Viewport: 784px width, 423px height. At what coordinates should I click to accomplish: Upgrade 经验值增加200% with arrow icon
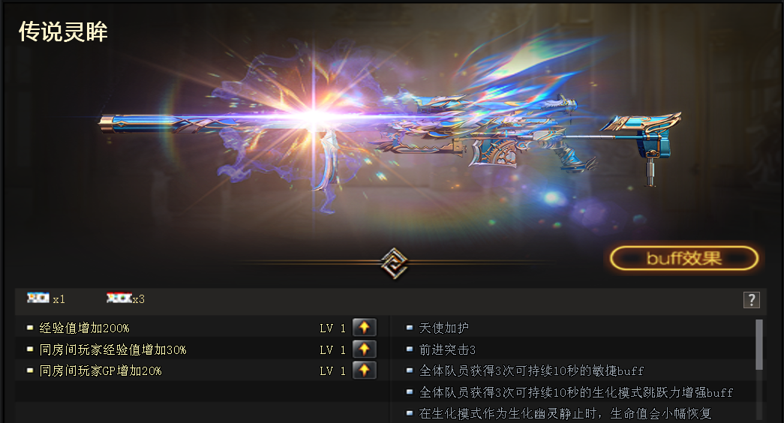365,328
